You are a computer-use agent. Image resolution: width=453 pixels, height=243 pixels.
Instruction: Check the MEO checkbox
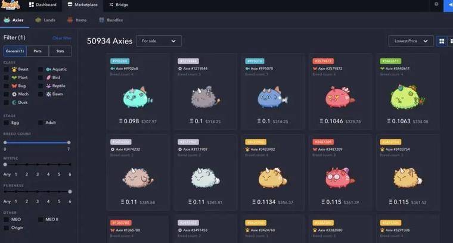[x=6, y=220]
